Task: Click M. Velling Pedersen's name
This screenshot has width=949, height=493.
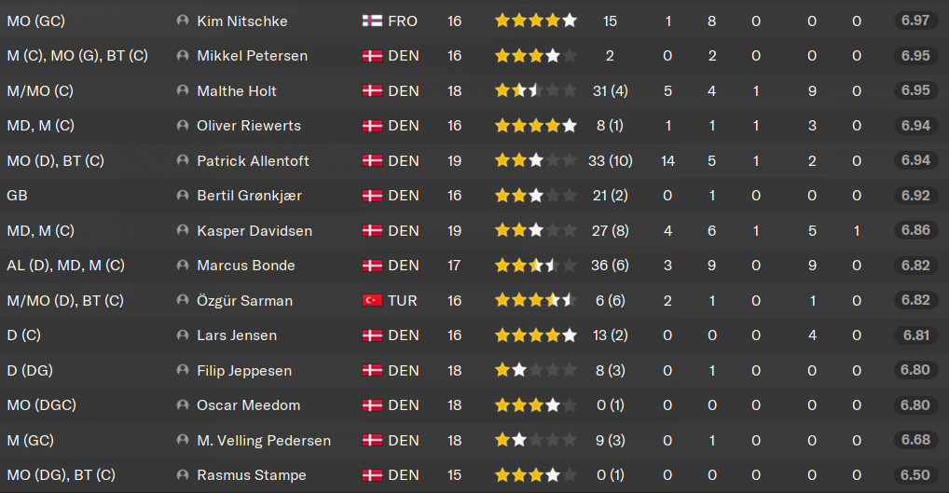Action: [x=264, y=441]
